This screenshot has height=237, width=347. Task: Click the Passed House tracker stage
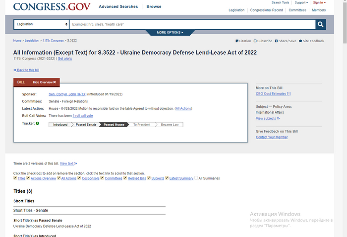click(114, 125)
